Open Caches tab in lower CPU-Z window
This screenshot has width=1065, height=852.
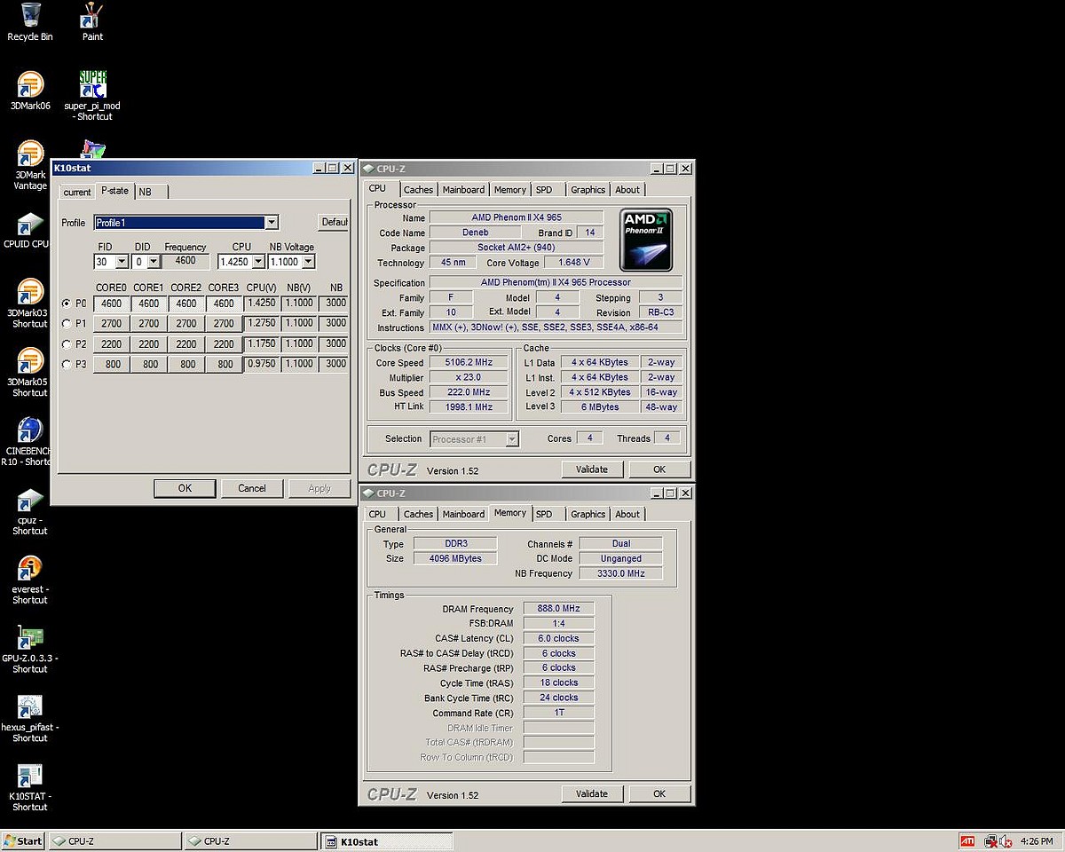[x=418, y=515]
